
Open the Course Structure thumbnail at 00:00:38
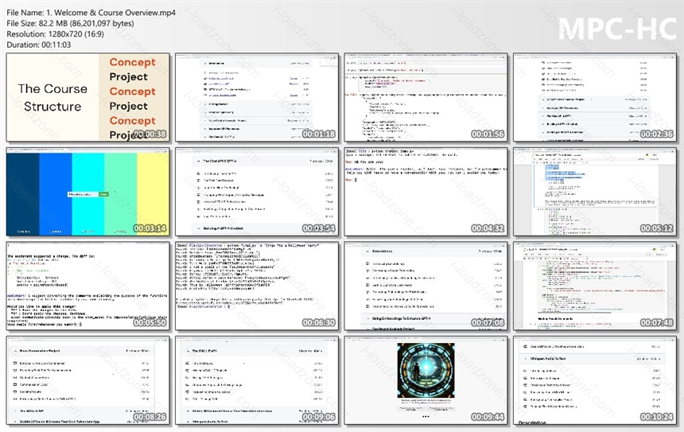87,97
